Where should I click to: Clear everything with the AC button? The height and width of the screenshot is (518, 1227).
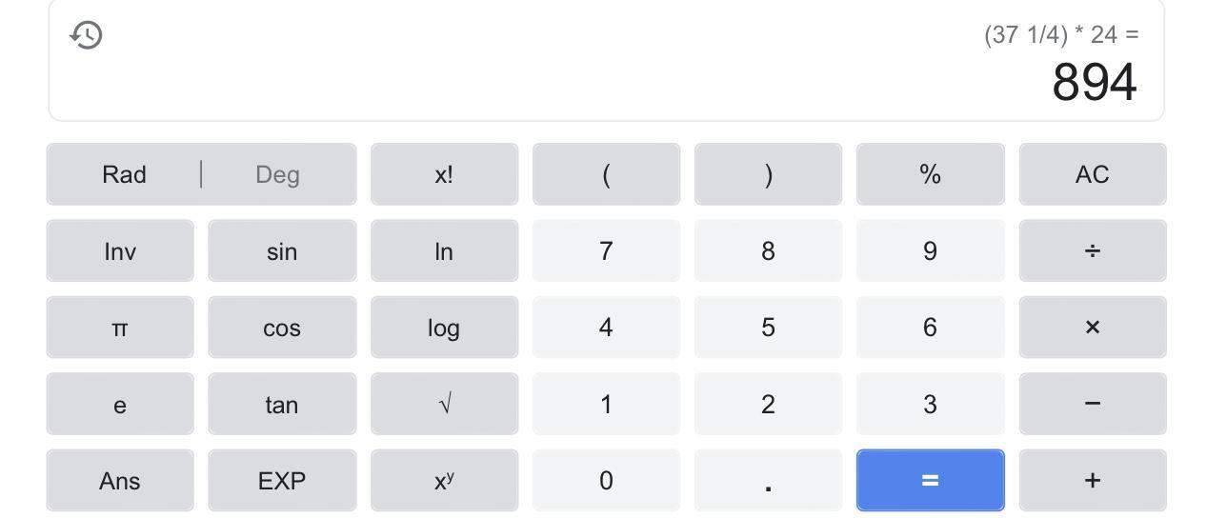click(1093, 174)
